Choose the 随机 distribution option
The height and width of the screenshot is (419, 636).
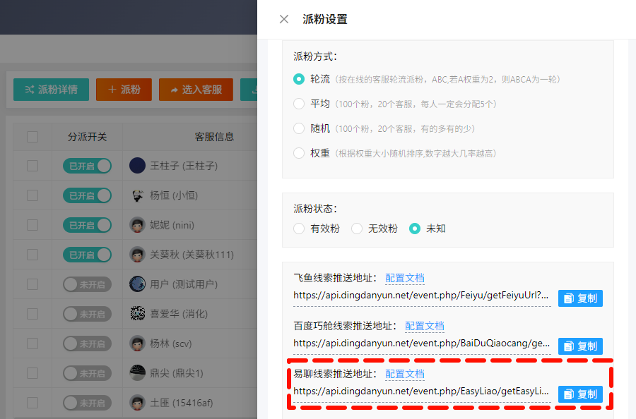point(299,128)
